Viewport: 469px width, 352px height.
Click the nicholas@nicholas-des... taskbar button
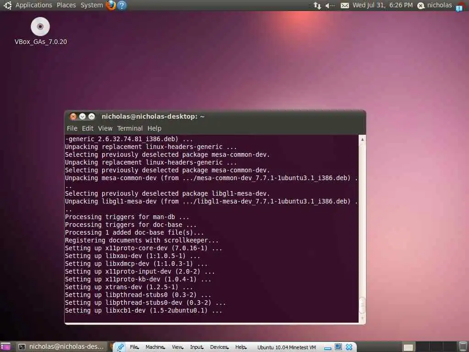62,347
